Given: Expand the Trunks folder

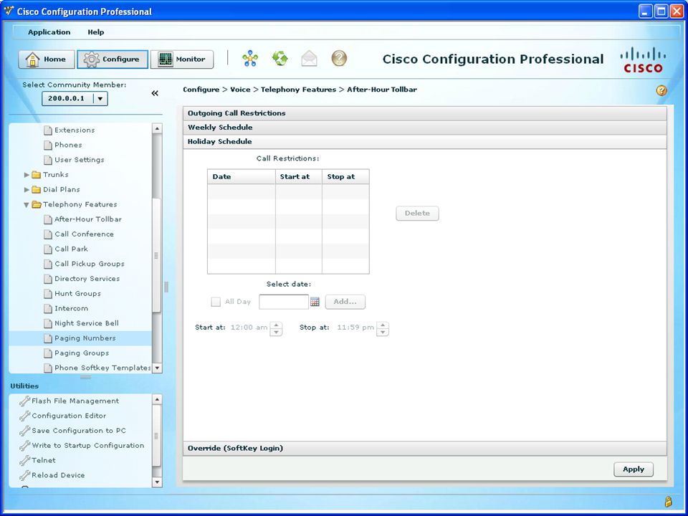Looking at the screenshot, I should tap(27, 175).
